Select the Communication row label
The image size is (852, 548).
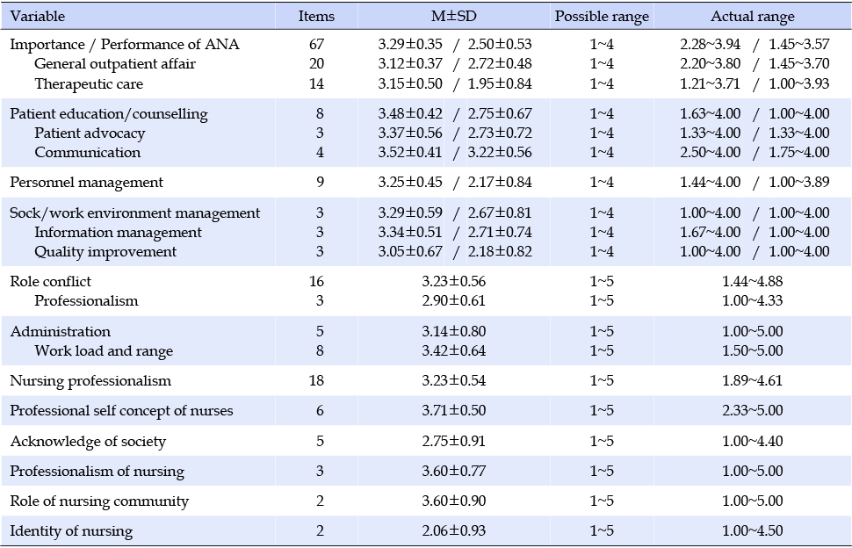click(x=88, y=153)
